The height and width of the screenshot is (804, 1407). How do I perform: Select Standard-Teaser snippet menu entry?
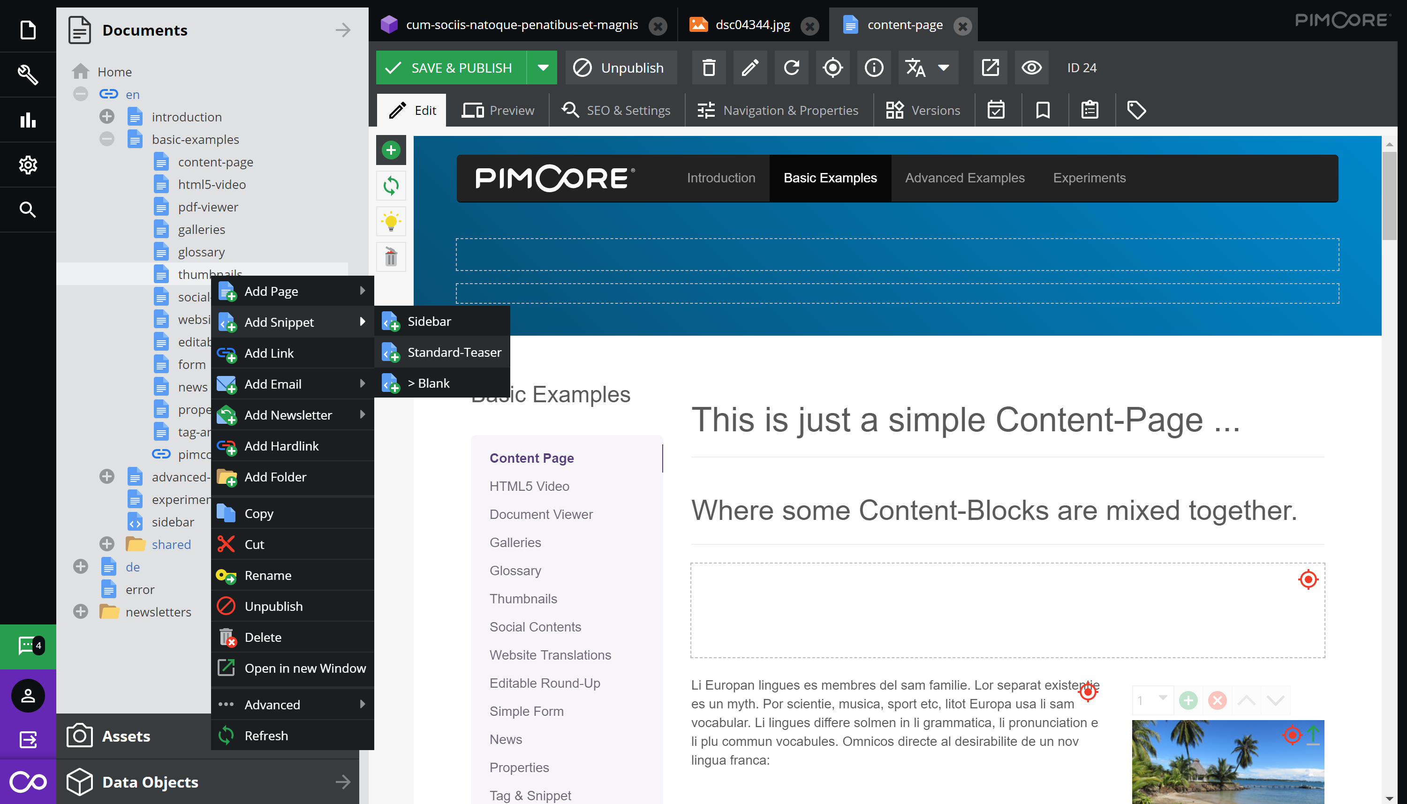(454, 352)
